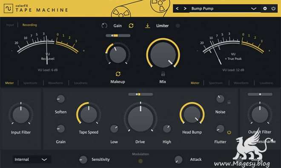
Task: Click the Makeup gain knob
Action: pos(118,55)
